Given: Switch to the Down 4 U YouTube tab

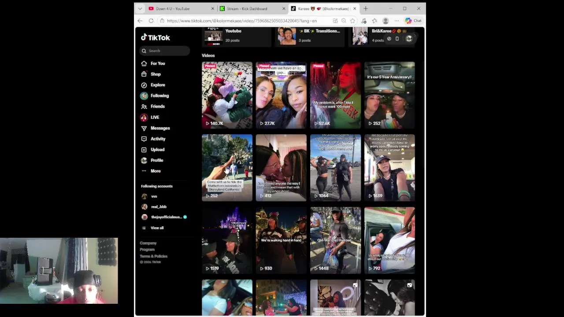Looking at the screenshot, I should coord(181,8).
